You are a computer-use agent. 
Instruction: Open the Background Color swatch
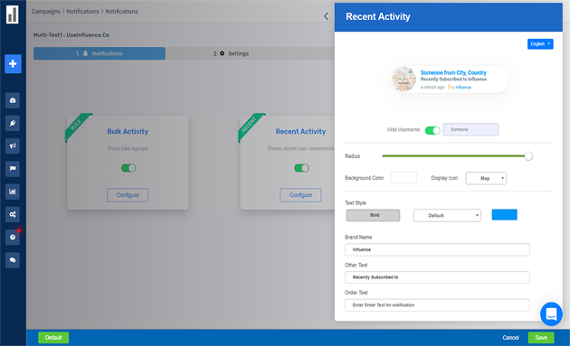(404, 178)
